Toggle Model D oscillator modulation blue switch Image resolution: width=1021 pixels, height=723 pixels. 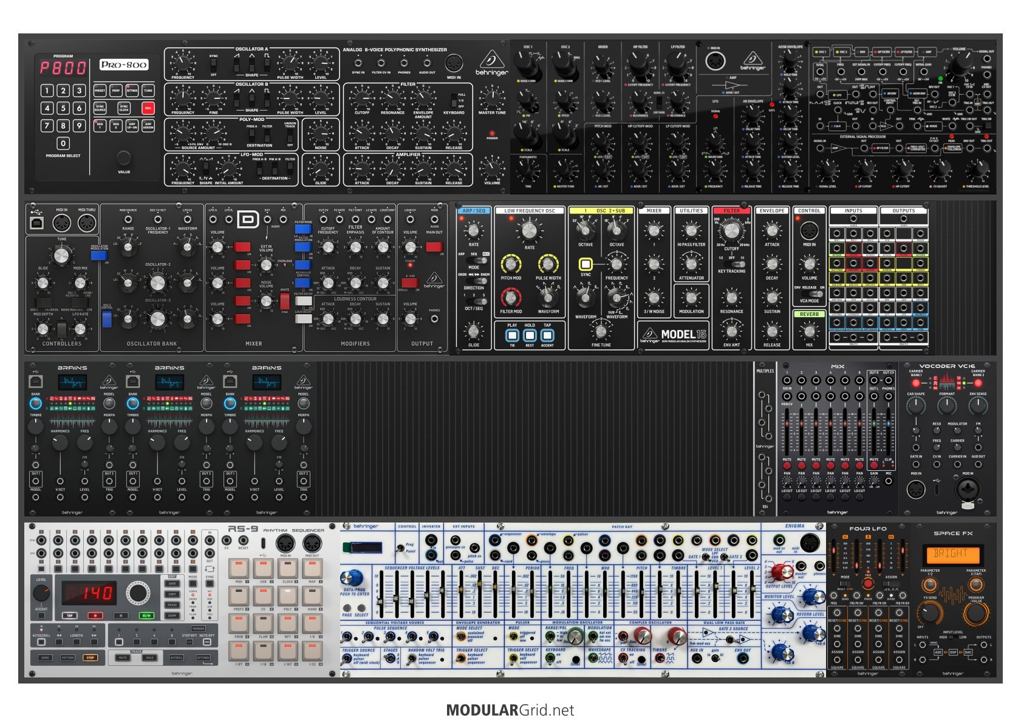point(99,255)
